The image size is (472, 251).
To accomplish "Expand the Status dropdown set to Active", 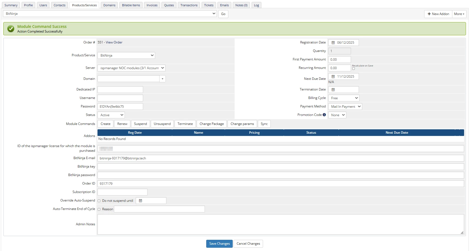I will click(x=111, y=115).
